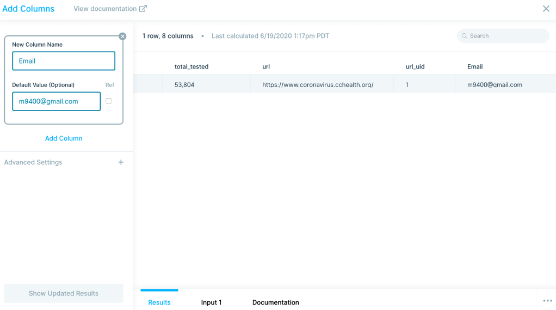The image size is (556, 310).
Task: Open the View documentation link
Action: (x=110, y=9)
